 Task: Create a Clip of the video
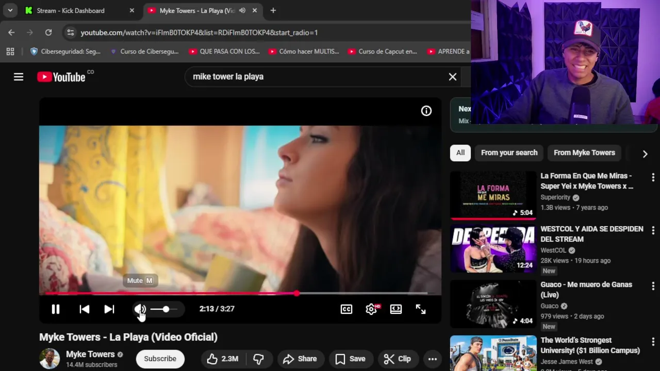(x=398, y=359)
